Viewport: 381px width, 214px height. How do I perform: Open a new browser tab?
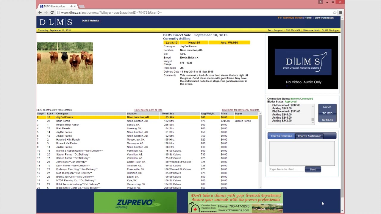point(82,6)
